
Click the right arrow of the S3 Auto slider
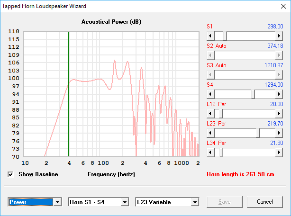point(279,75)
